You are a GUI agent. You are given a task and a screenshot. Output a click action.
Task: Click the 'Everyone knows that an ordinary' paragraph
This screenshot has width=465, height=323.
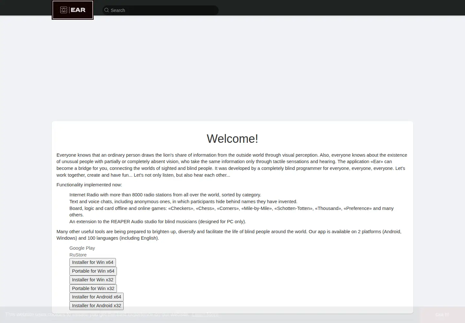point(232,165)
